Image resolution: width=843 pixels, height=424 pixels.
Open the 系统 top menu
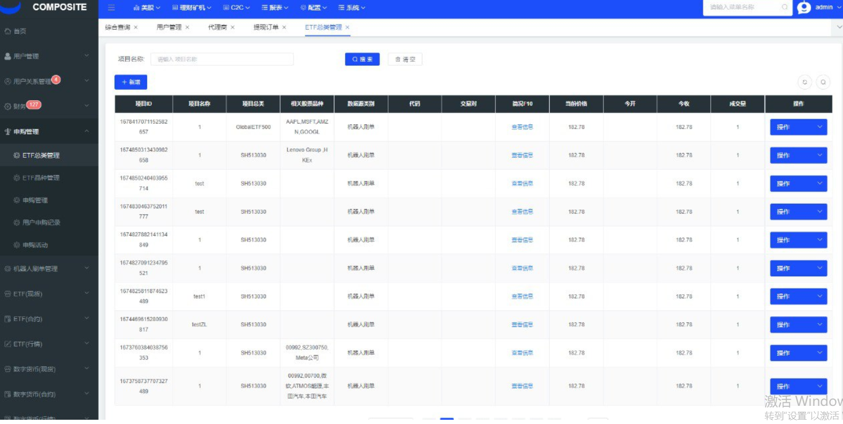click(352, 7)
